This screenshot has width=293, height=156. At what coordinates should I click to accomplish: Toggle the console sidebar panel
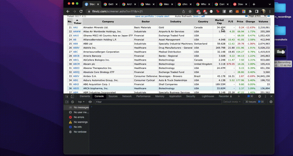coord(67,102)
